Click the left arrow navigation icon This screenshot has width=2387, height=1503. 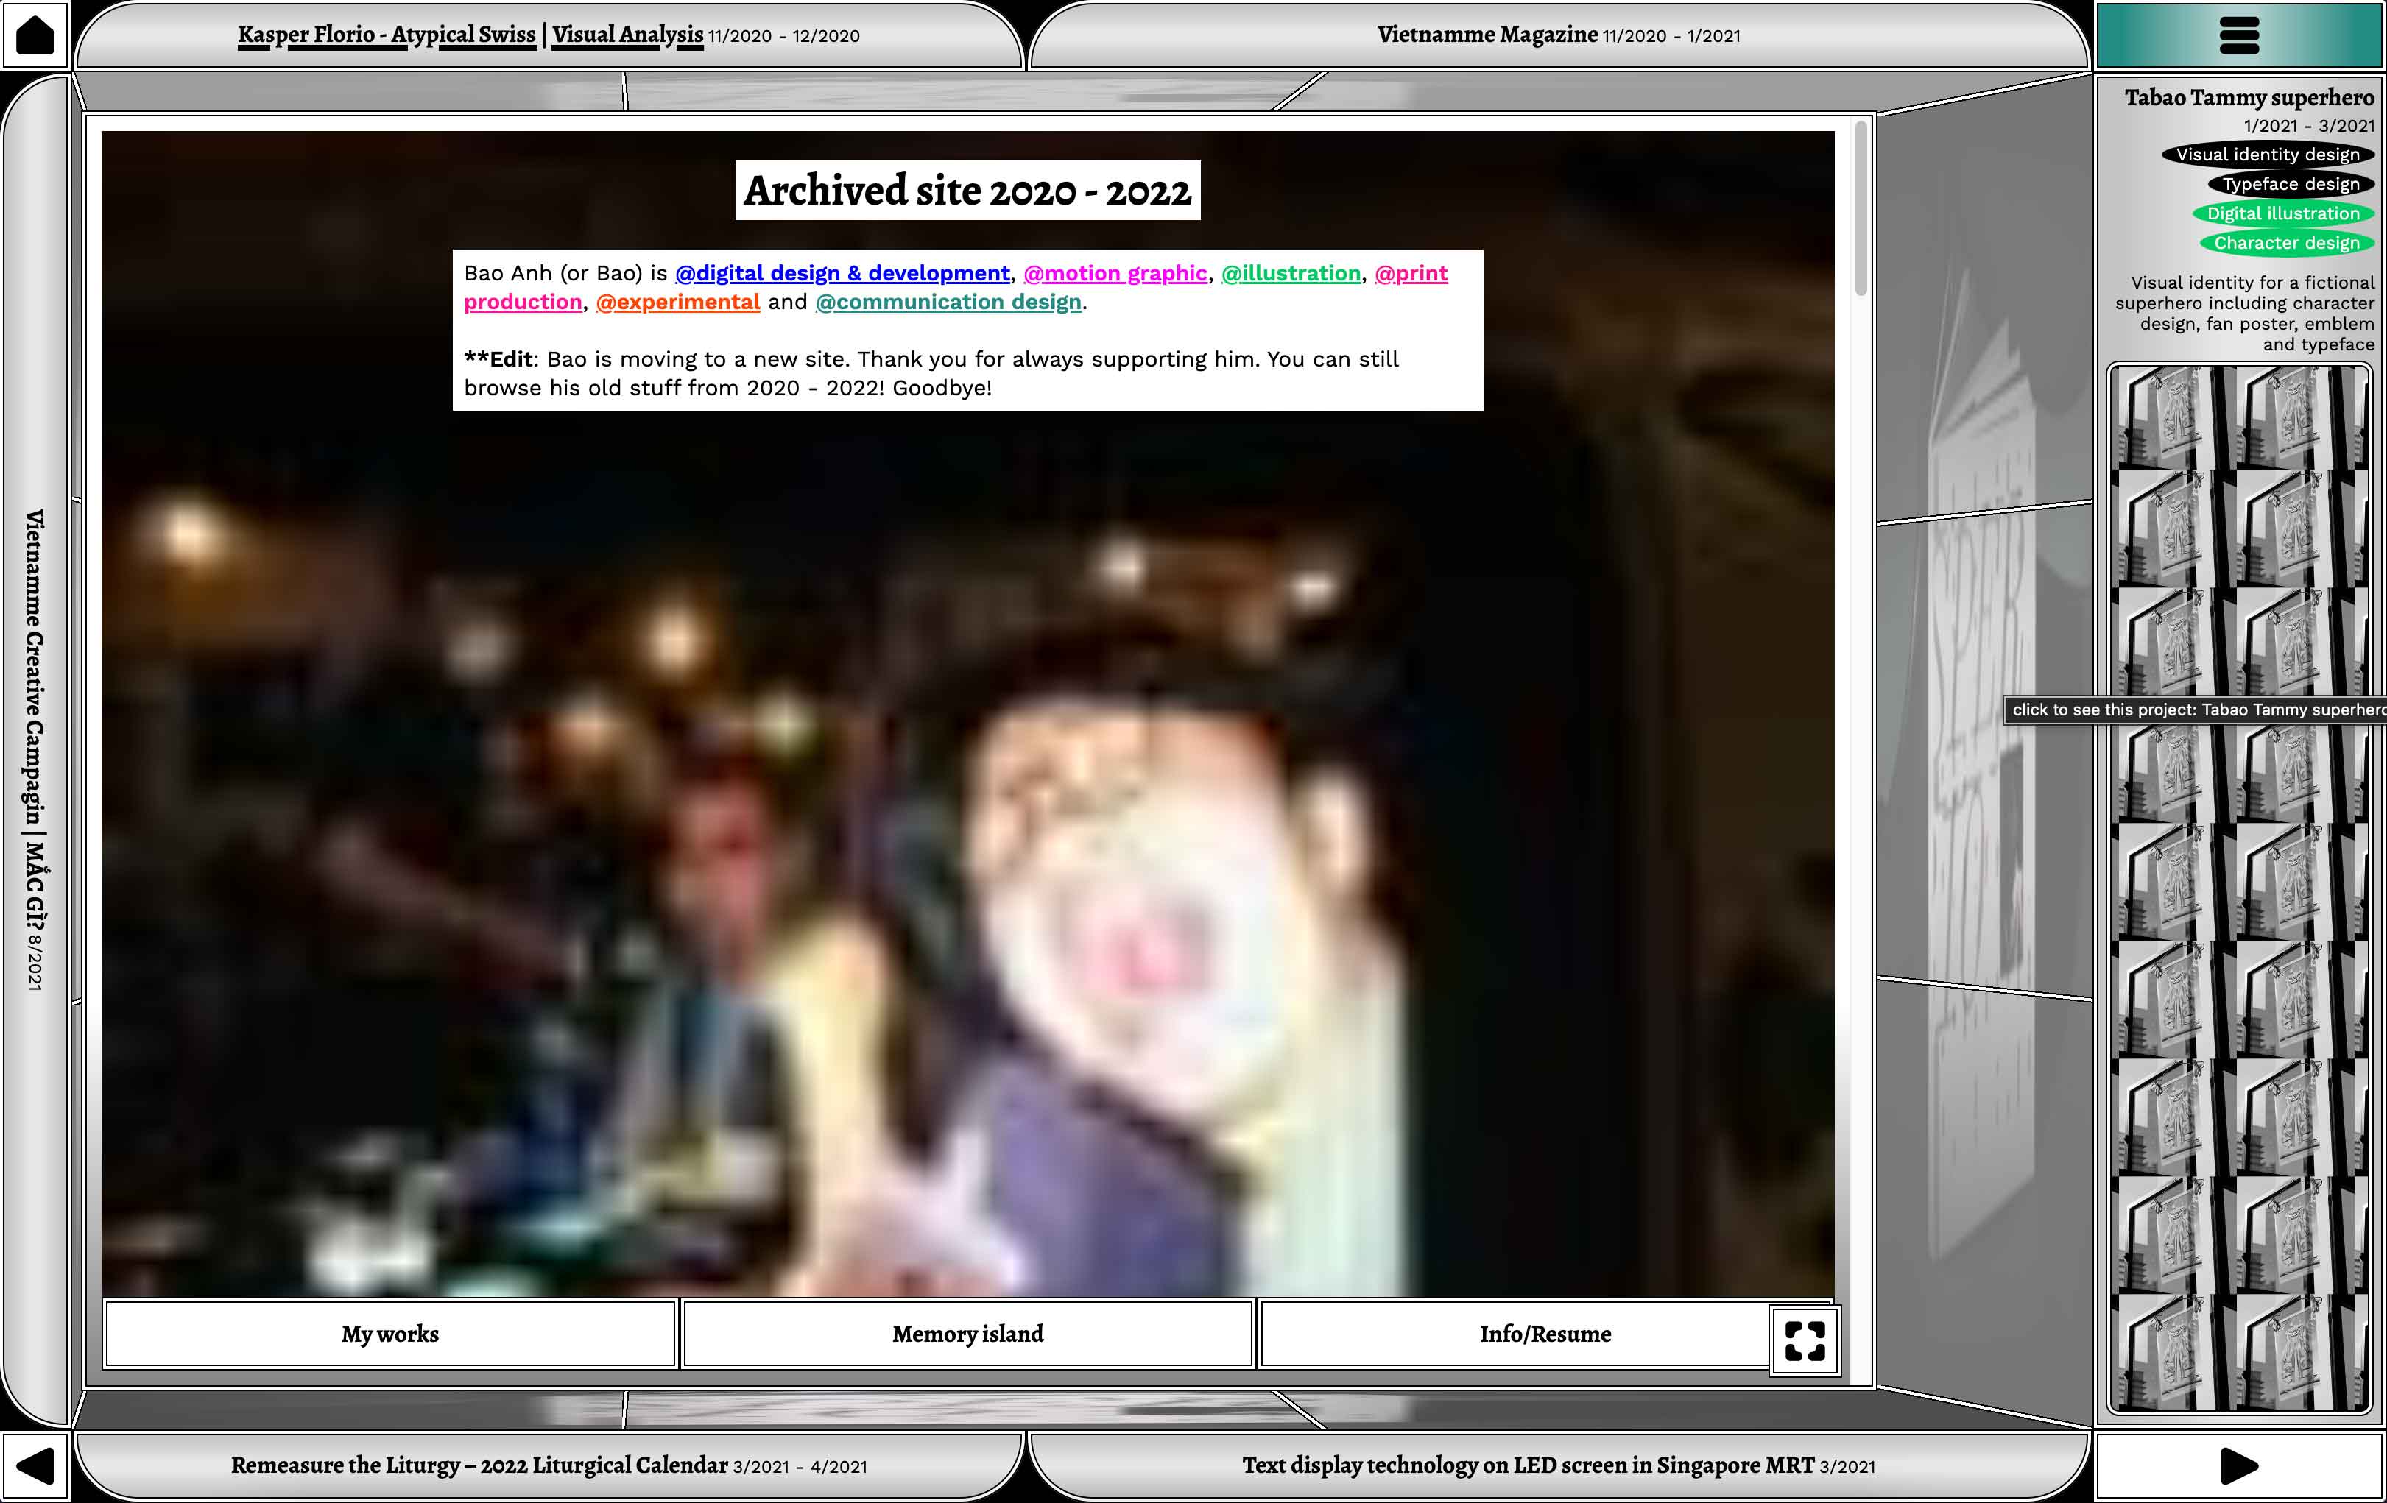[35, 1466]
